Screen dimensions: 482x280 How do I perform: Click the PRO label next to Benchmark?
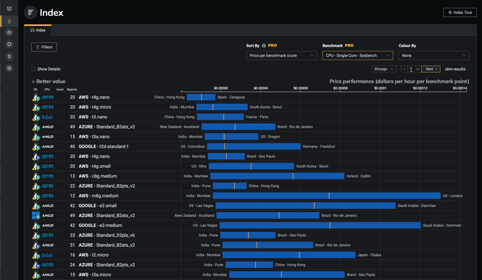click(349, 46)
